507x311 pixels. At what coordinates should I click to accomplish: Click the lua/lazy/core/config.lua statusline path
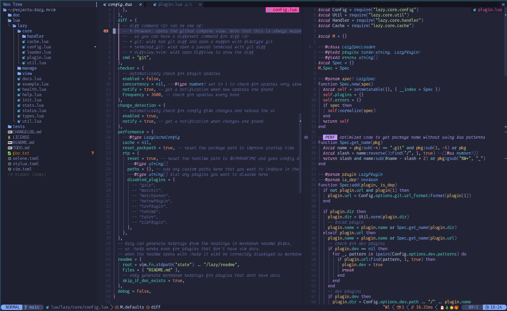(80, 307)
